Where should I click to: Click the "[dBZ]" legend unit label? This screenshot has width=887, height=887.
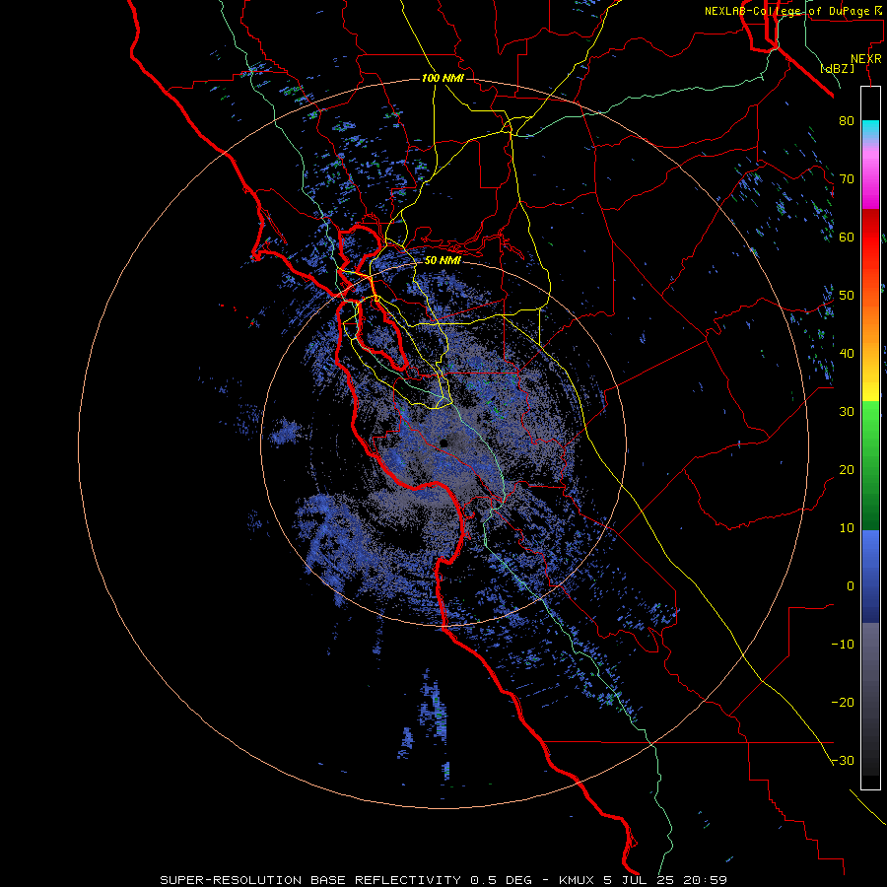[837, 69]
